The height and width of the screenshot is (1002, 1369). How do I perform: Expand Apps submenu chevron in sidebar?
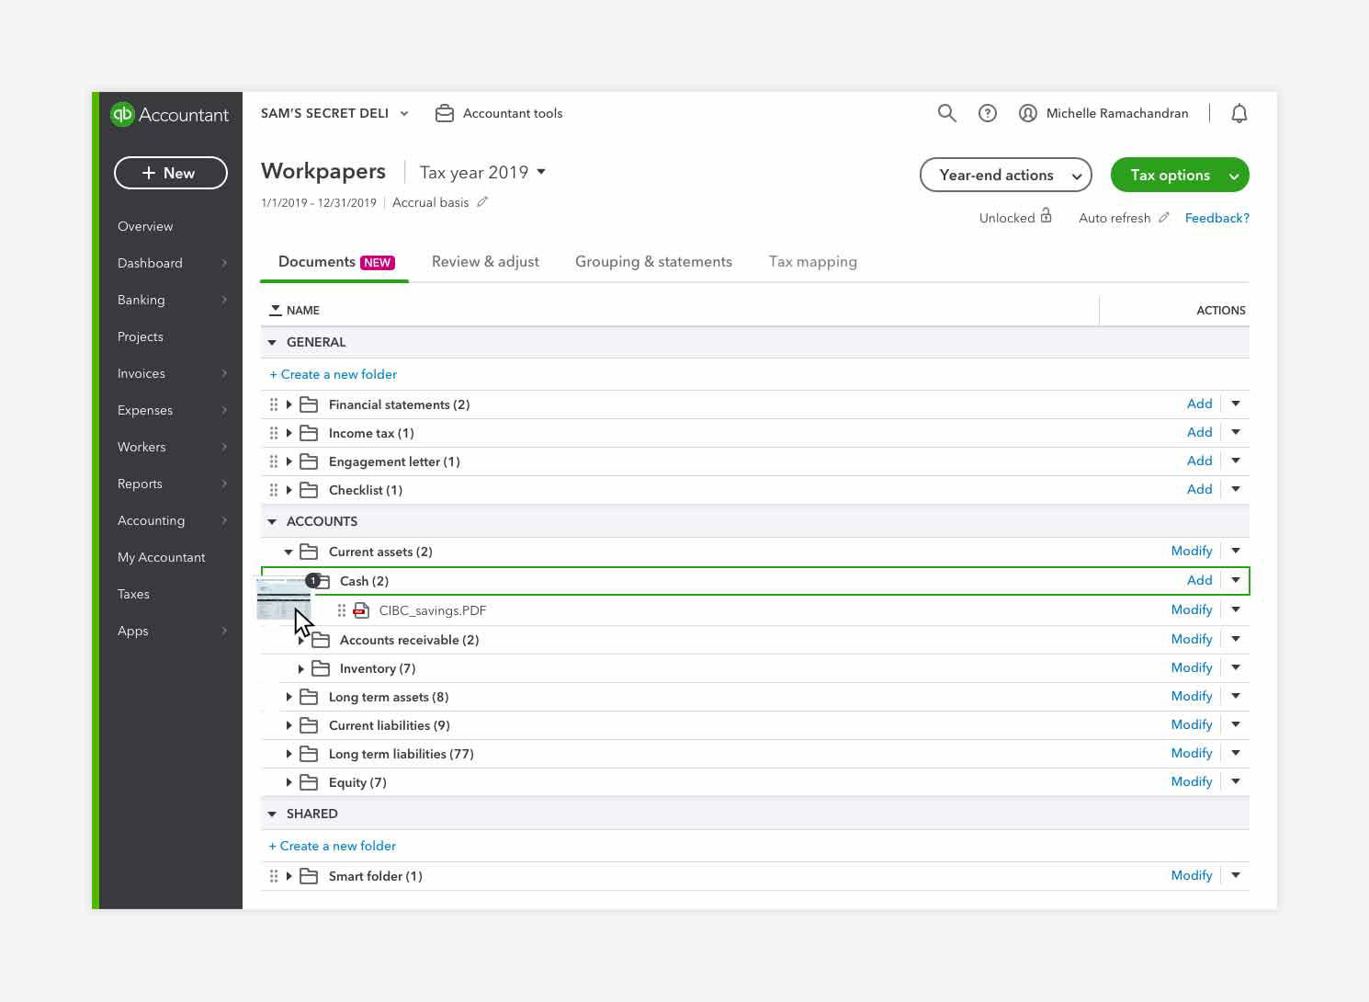click(x=224, y=631)
